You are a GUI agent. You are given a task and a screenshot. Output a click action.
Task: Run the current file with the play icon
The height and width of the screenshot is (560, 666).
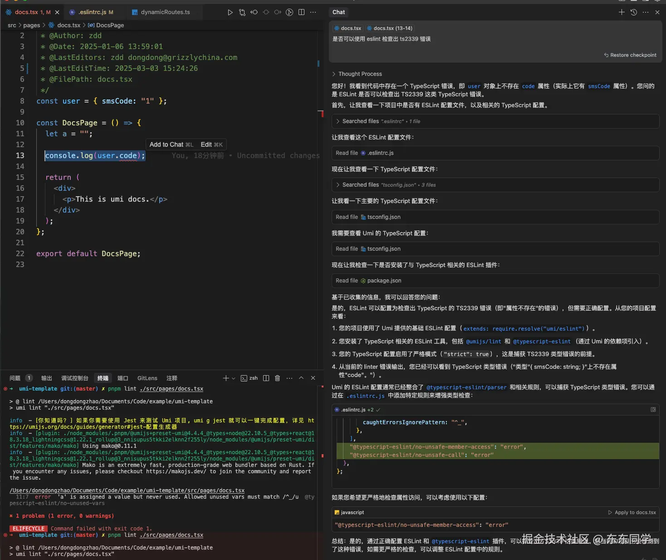(x=230, y=12)
